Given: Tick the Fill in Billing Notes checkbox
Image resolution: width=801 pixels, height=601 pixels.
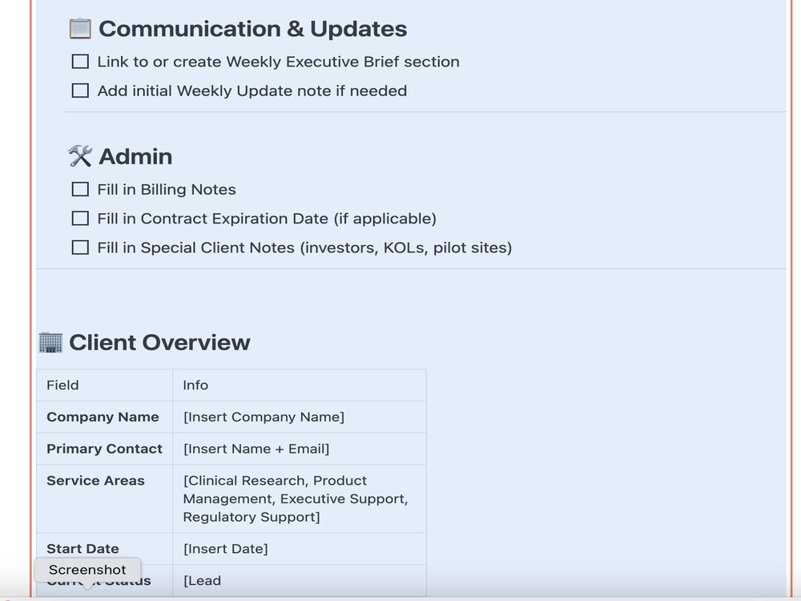Looking at the screenshot, I should pyautogui.click(x=80, y=190).
